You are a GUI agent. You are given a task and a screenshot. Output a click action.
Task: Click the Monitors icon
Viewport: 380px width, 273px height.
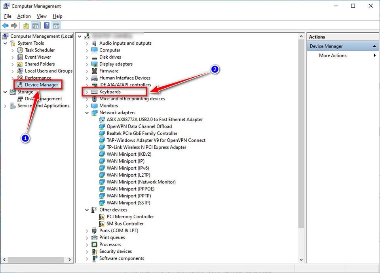[94, 106]
